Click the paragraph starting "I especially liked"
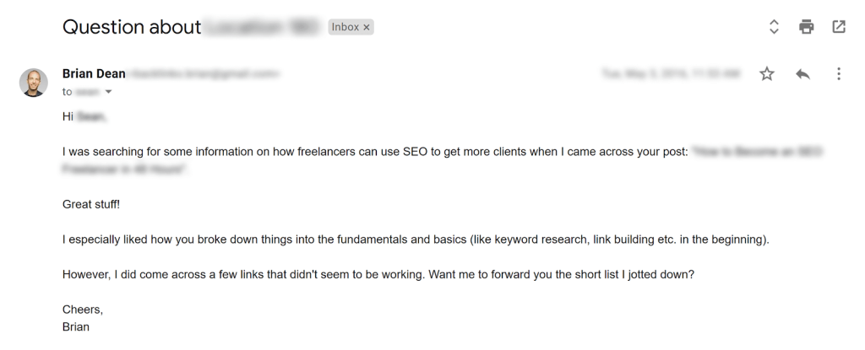The image size is (865, 350). pos(416,240)
